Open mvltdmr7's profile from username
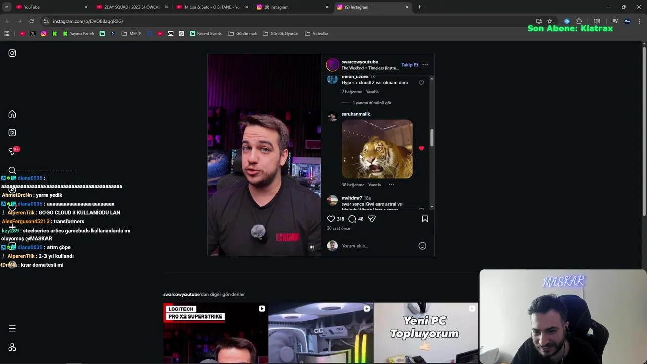Screen dimensions: 647x364 (352, 198)
